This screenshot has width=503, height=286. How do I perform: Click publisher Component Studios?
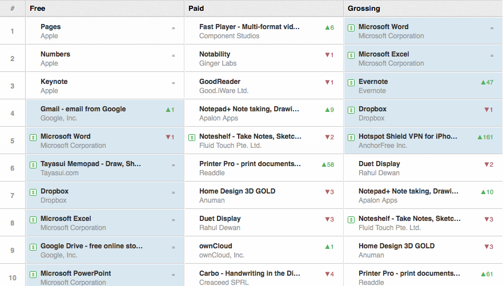[x=229, y=36]
